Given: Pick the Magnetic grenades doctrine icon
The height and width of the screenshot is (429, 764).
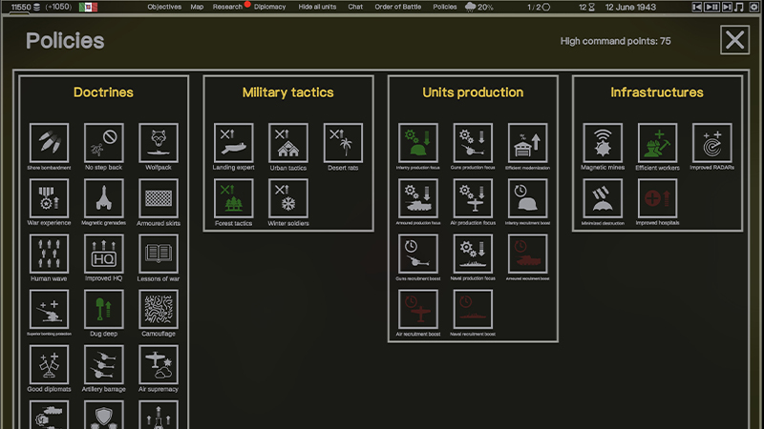Looking at the screenshot, I should [103, 198].
